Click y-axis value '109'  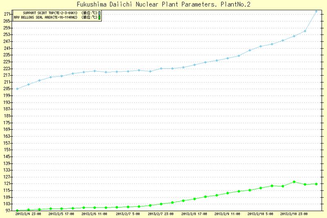(7, 198)
